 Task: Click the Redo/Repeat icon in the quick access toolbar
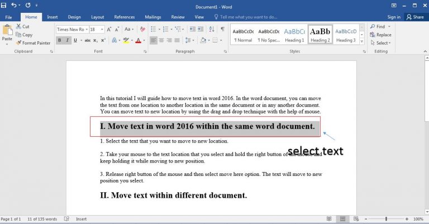tap(28, 5)
